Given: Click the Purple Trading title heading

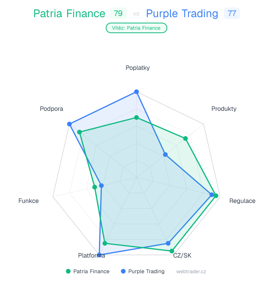Looking at the screenshot, I should tap(182, 14).
